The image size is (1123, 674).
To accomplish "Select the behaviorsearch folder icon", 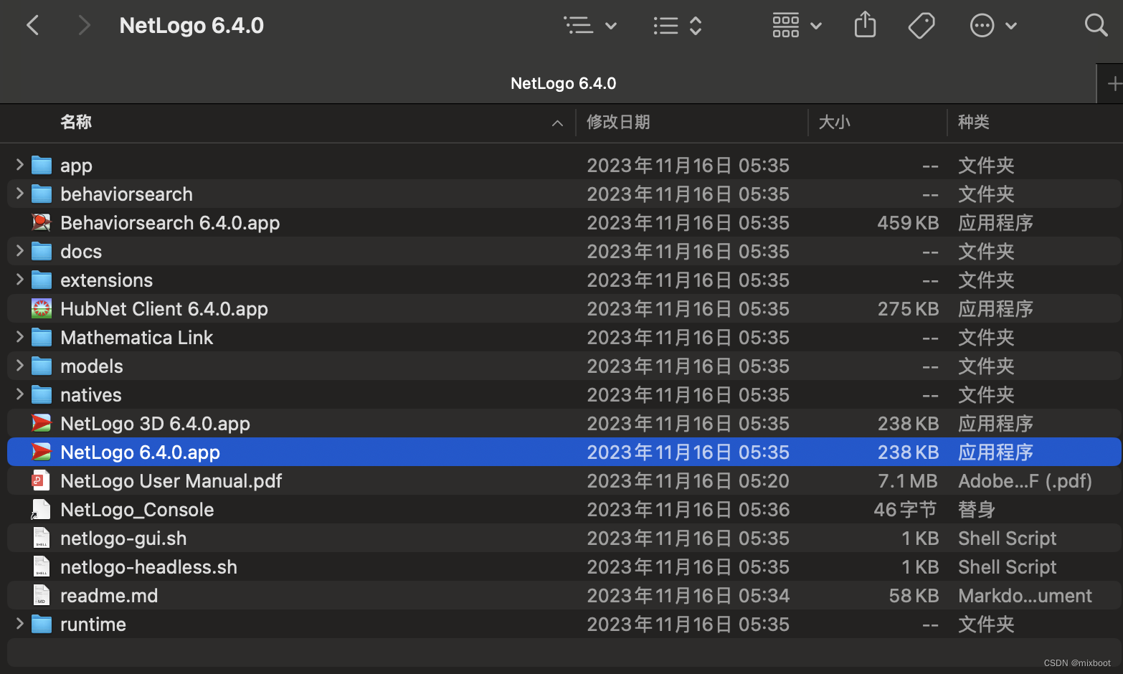I will 42,194.
